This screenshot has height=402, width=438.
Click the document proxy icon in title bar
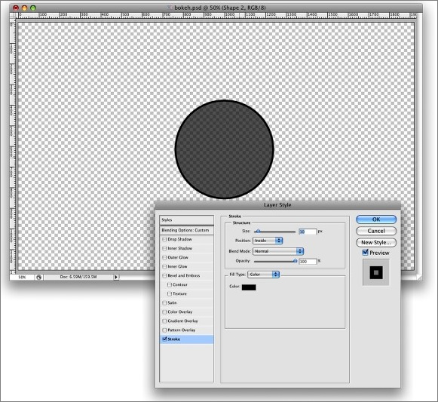[x=170, y=8]
